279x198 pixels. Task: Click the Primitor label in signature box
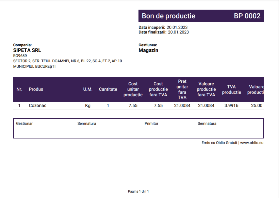tap(151, 123)
